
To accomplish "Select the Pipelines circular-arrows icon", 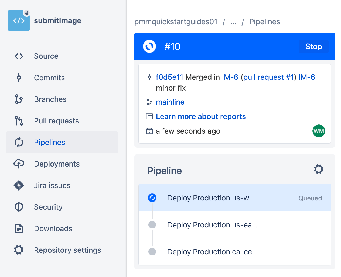I will (x=18, y=142).
